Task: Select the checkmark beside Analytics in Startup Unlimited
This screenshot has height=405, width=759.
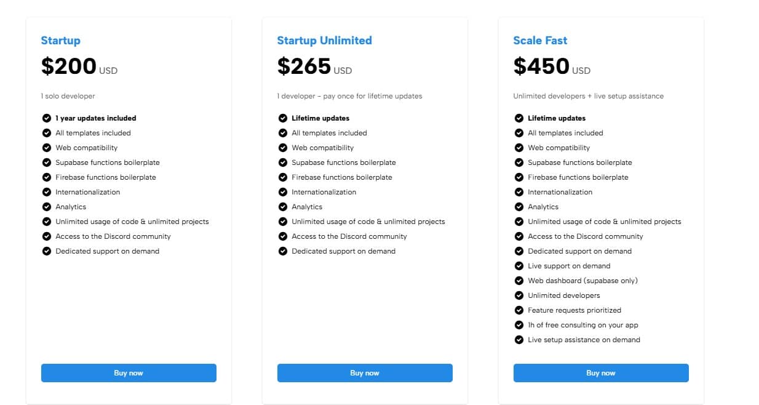Action: click(283, 207)
